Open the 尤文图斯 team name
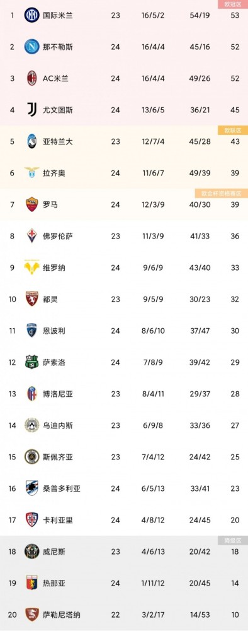The width and height of the screenshot is (248, 631). pos(58,110)
